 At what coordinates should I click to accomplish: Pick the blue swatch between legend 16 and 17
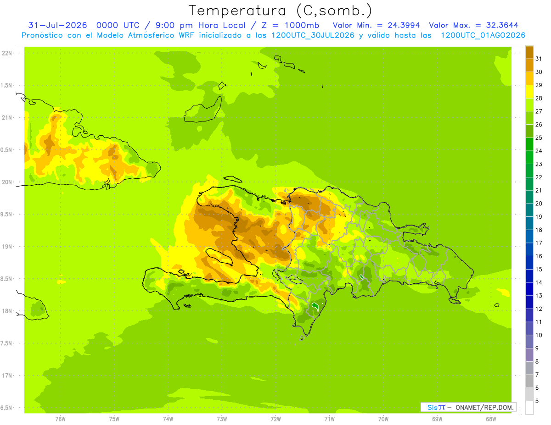click(x=529, y=250)
